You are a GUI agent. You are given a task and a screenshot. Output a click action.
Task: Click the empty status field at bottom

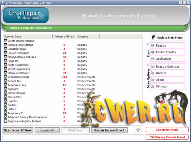point(73,137)
